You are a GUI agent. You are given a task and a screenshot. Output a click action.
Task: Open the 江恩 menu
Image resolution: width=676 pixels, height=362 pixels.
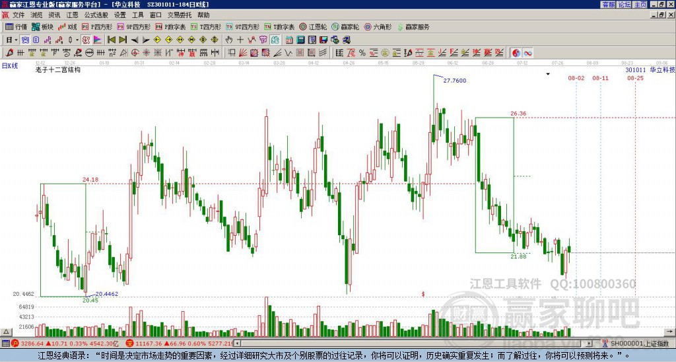coord(72,15)
